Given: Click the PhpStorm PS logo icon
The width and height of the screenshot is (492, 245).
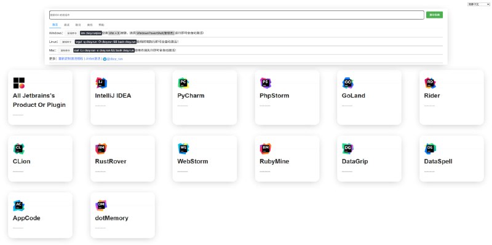Looking at the screenshot, I should (x=266, y=83).
